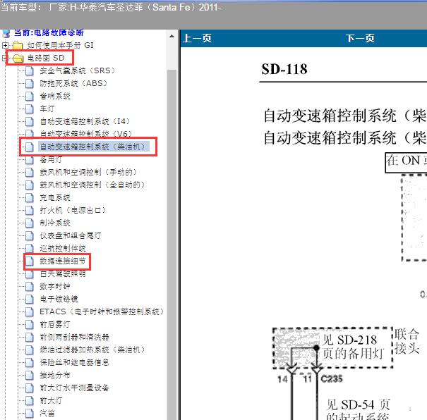Screen dimensions: 427x420
Task: Click the tree scrollbar up arrow
Action: pyautogui.click(x=172, y=36)
